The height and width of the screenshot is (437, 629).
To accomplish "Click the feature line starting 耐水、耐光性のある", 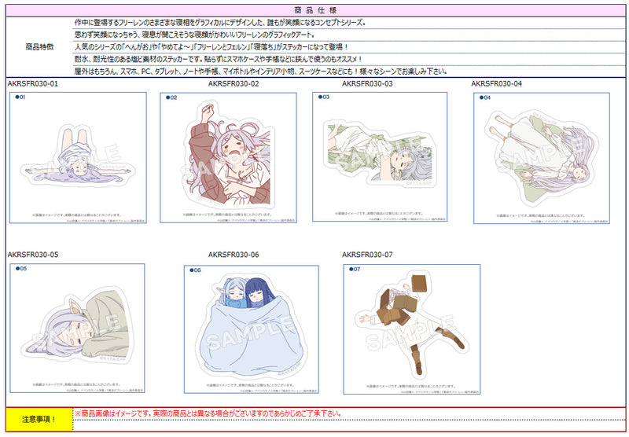I will pos(219,59).
